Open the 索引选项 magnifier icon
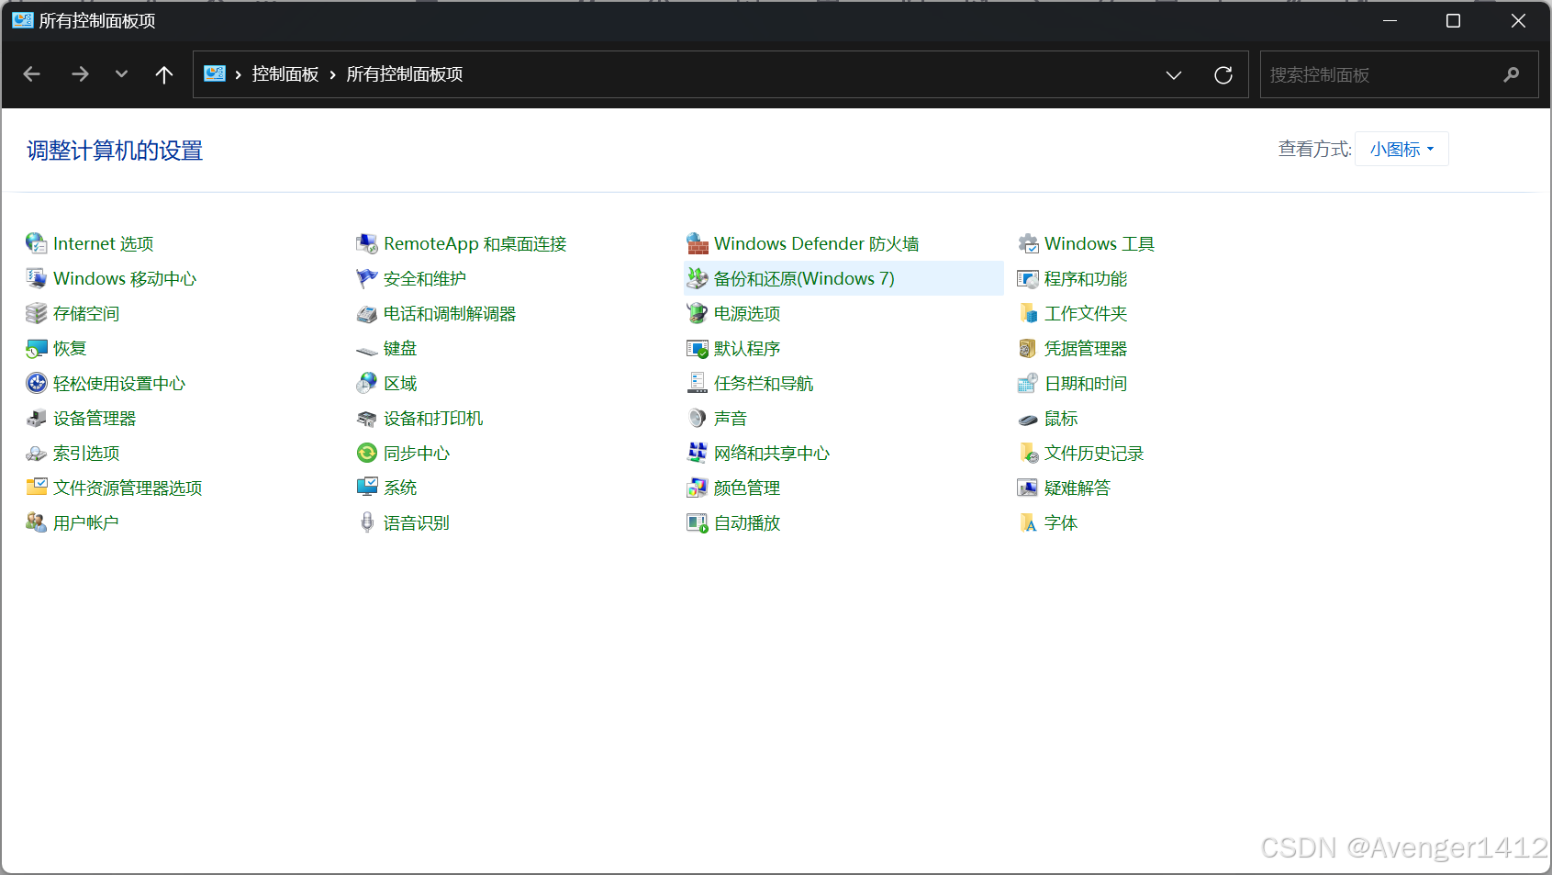This screenshot has width=1552, height=875. 36,453
